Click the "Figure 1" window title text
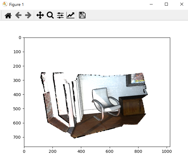 pos(16,4)
